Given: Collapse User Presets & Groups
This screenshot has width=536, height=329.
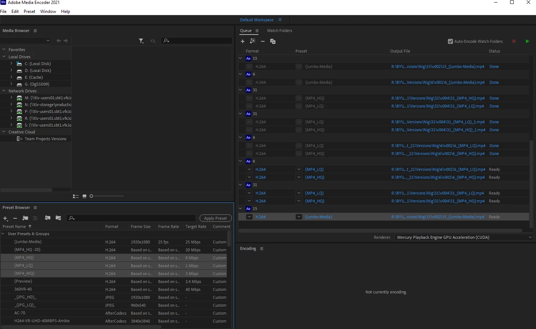Looking at the screenshot, I should point(4,234).
